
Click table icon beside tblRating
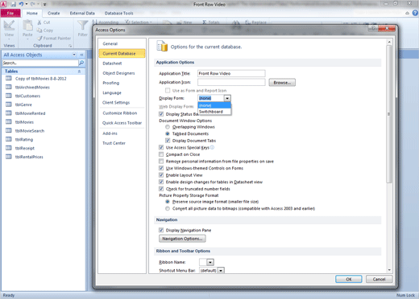(9, 139)
